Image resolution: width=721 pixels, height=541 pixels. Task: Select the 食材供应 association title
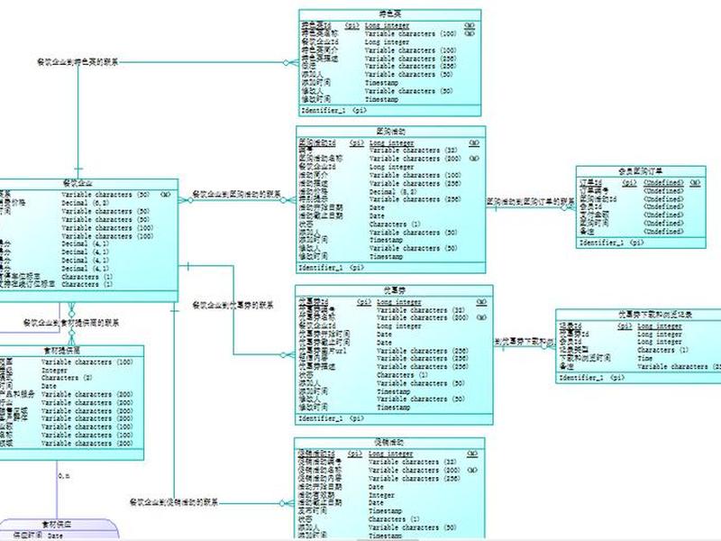pyautogui.click(x=57, y=525)
